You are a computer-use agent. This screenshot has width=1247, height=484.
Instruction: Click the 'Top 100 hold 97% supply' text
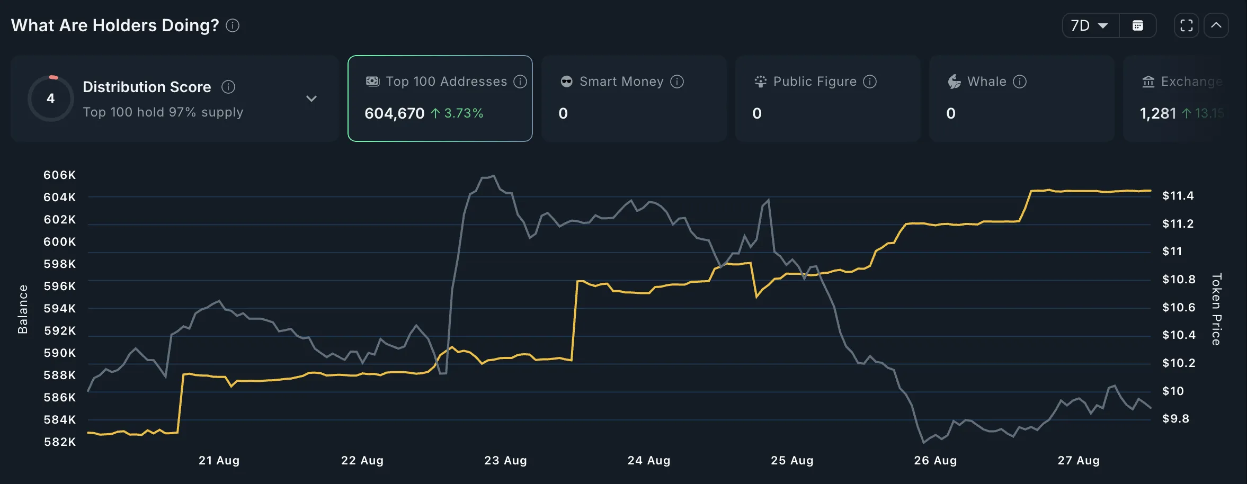tap(163, 112)
